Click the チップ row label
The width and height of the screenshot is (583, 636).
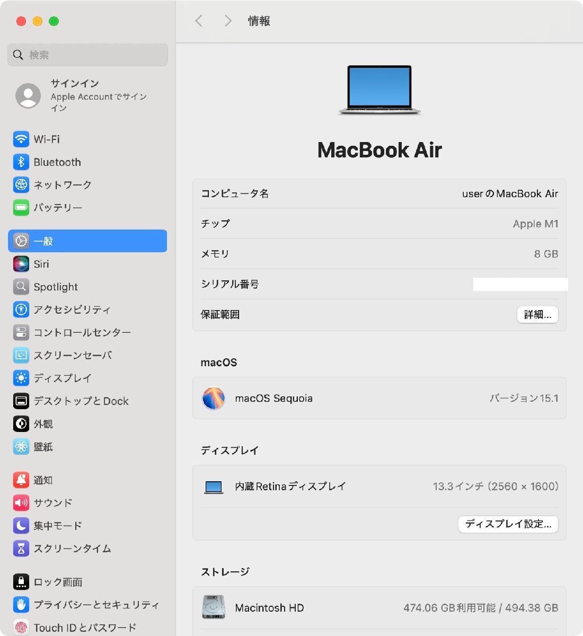click(x=216, y=224)
